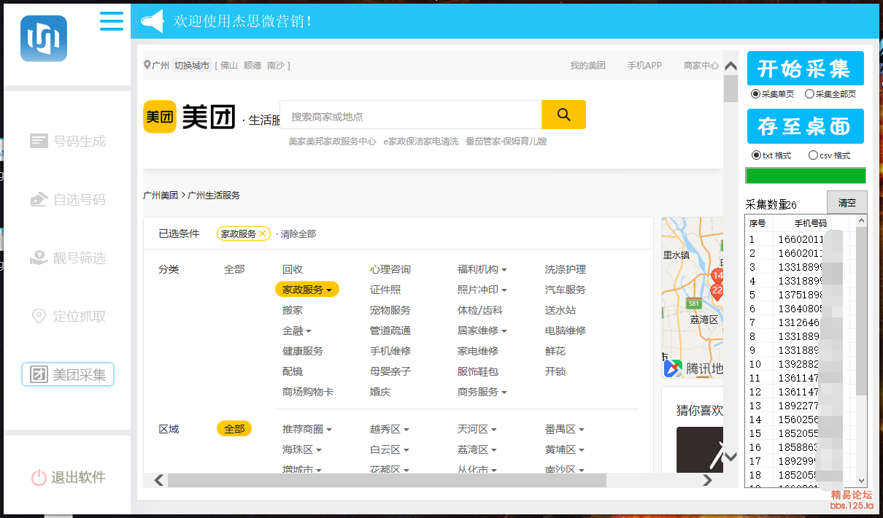Screen dimensions: 883x518
Task: Click the 广州美团 breadcrumb
Action: click(161, 195)
